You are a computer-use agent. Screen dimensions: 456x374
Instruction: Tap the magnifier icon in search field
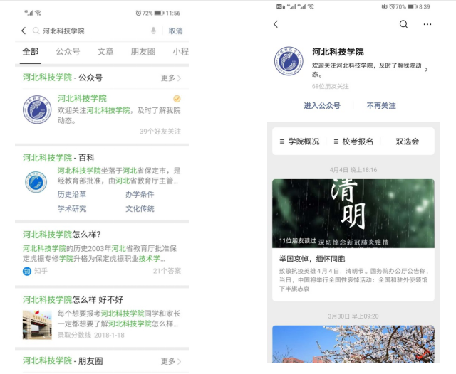point(36,31)
